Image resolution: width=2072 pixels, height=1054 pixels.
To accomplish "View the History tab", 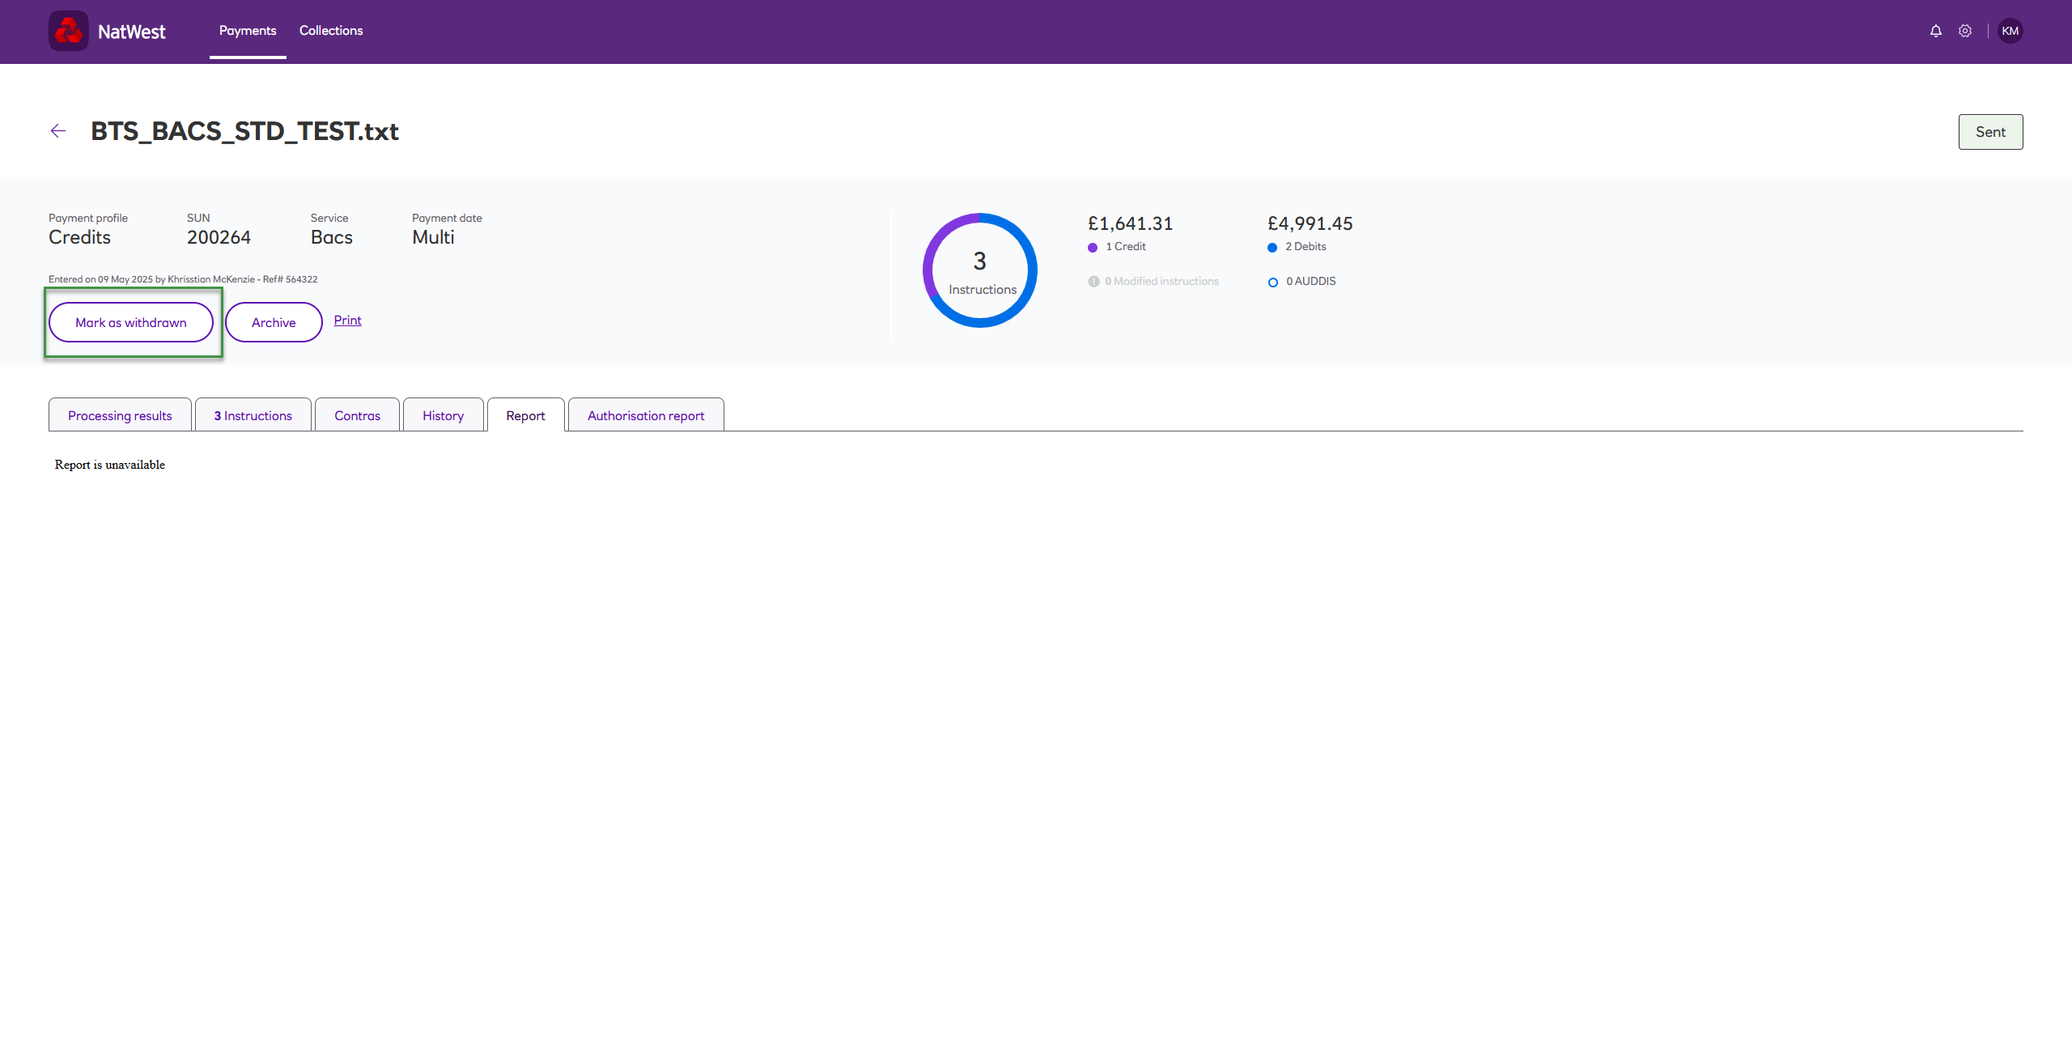I will pos(443,415).
